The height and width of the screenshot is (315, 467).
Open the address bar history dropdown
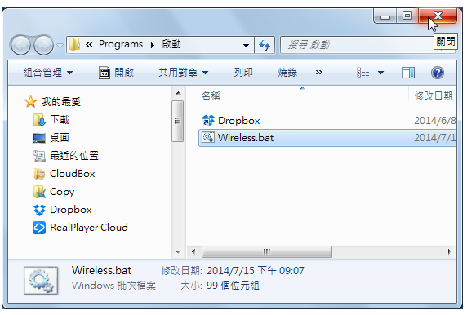pos(246,45)
